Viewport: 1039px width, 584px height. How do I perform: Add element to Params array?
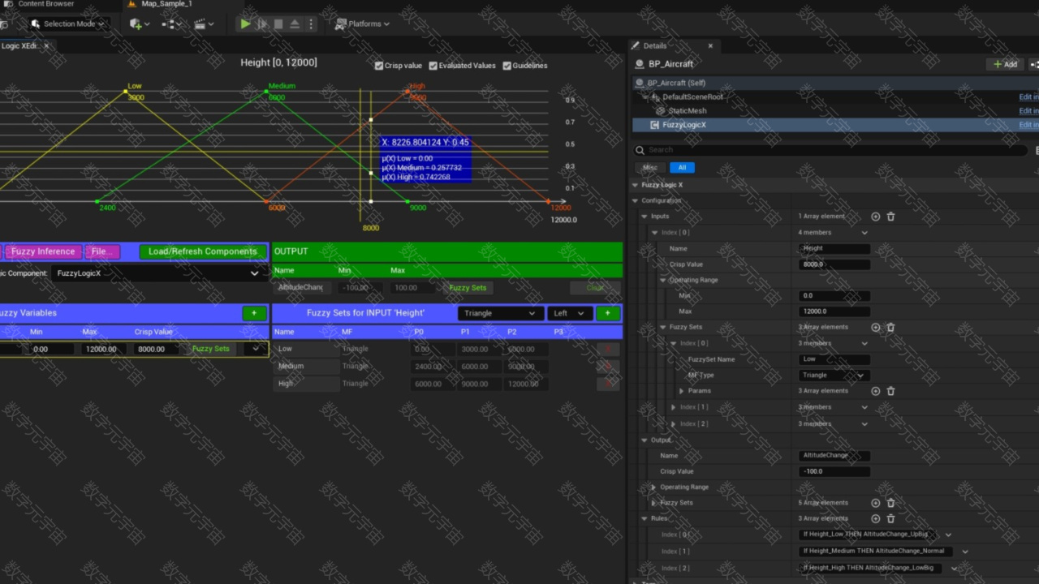click(x=875, y=391)
